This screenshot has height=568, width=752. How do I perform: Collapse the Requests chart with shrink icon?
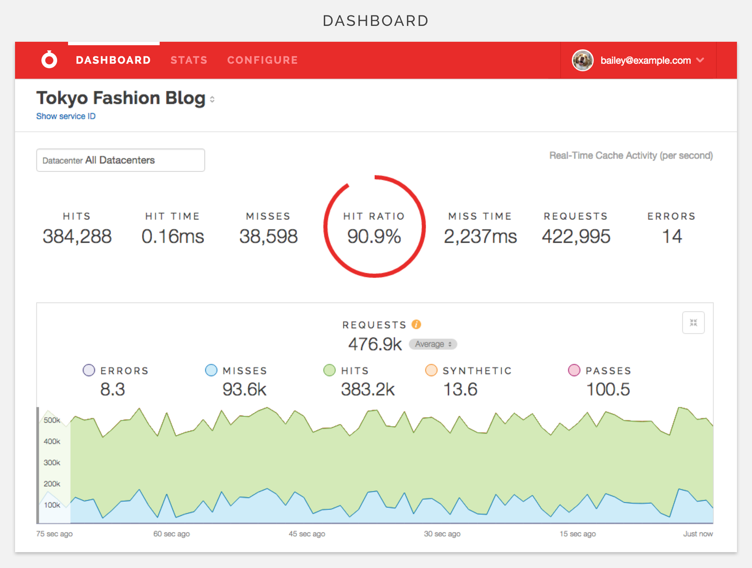point(693,323)
